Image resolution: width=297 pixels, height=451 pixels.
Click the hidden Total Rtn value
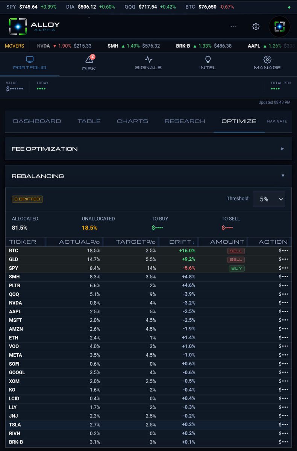[275, 89]
